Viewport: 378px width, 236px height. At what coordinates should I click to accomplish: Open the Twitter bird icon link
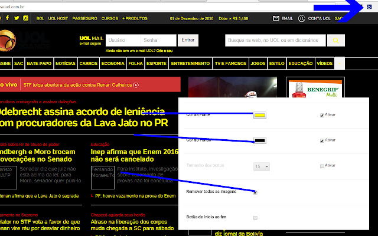(17, 18)
